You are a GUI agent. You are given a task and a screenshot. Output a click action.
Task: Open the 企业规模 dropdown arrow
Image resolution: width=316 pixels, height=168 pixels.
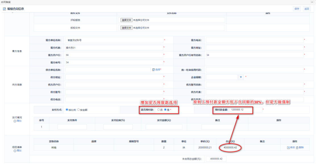tap(241, 77)
